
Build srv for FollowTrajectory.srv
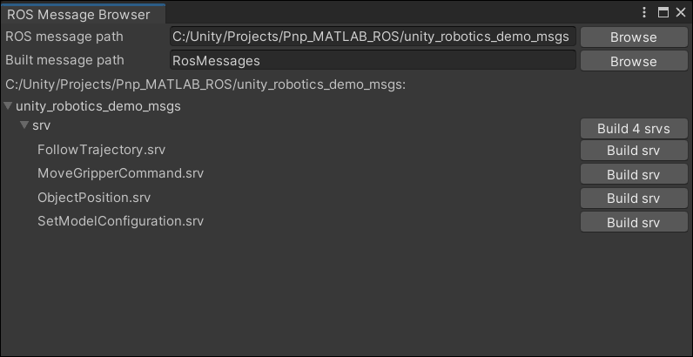tap(633, 152)
